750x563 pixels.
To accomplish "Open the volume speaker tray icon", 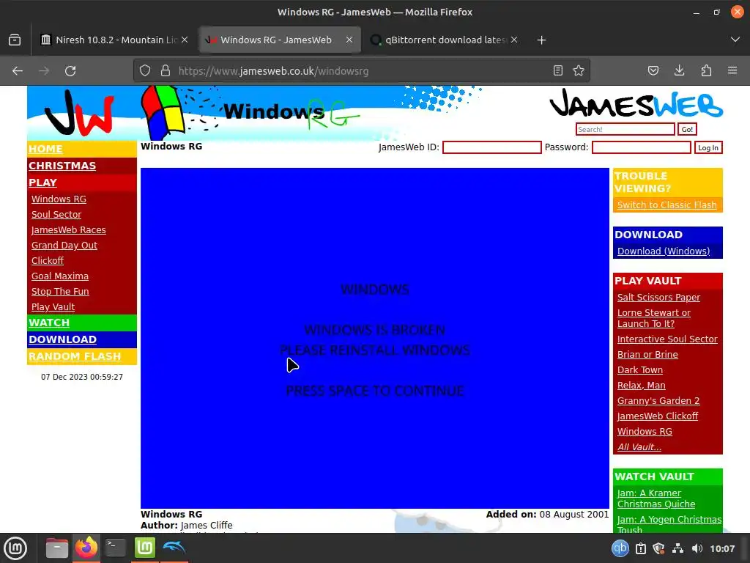I will pos(697,548).
